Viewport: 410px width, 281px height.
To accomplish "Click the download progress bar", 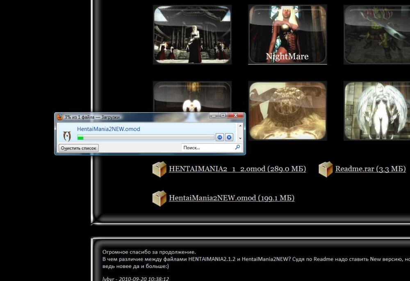I will [146, 137].
